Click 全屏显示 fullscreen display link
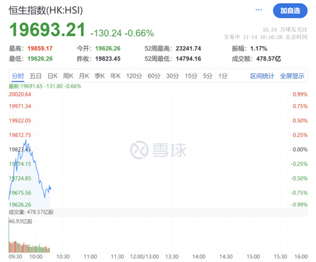316x262 pixels. point(292,76)
